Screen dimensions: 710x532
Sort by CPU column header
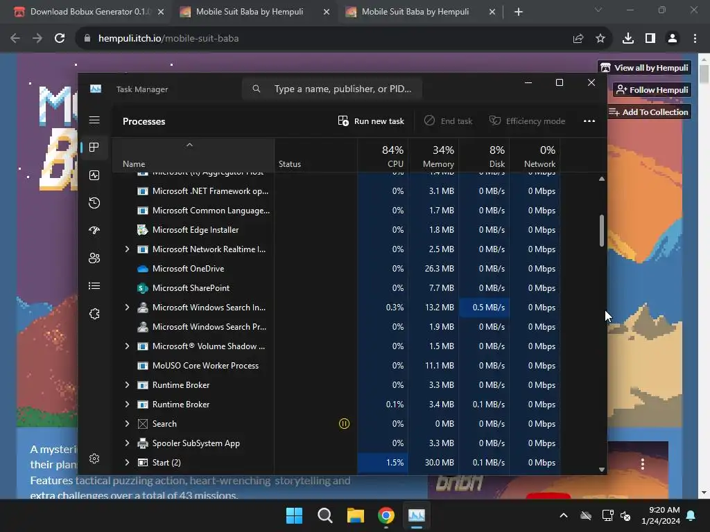click(383, 156)
